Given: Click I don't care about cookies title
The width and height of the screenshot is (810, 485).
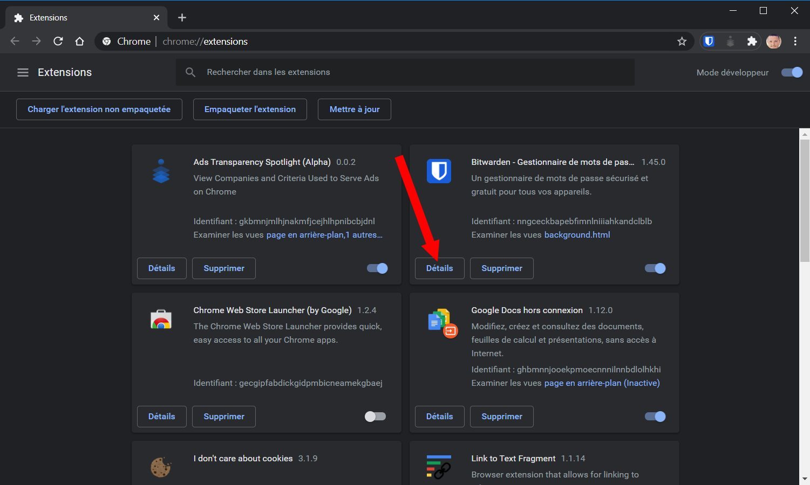Looking at the screenshot, I should 243,459.
